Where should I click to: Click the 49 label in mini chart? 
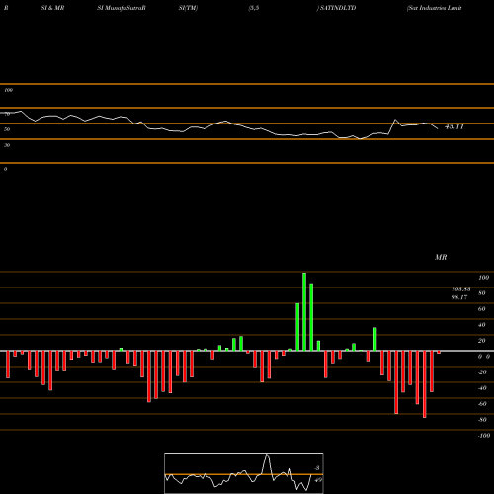(x=318, y=480)
